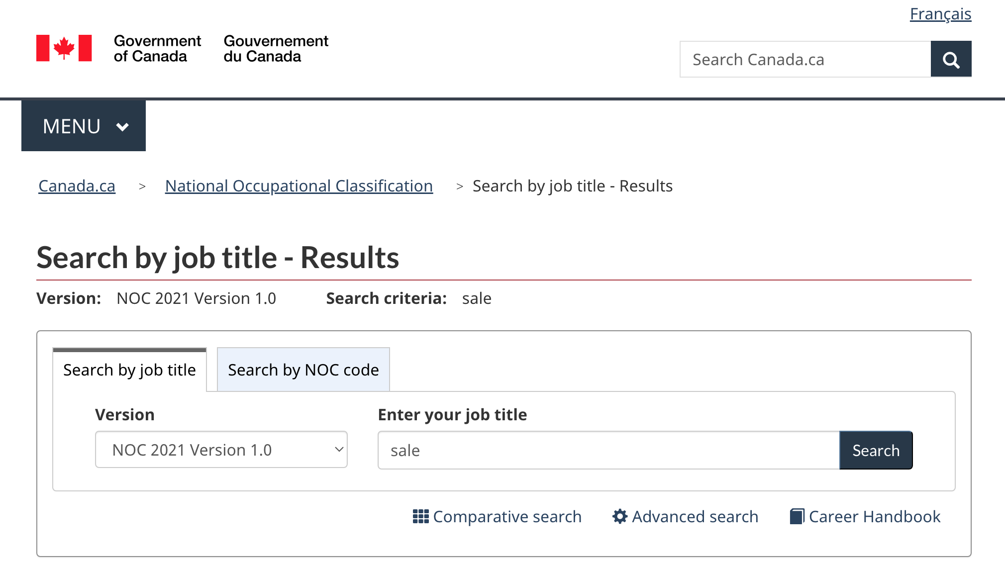Click the 'Search by job title - Results' breadcrumb text
Screen dimensions: 1005x567
[x=573, y=186]
